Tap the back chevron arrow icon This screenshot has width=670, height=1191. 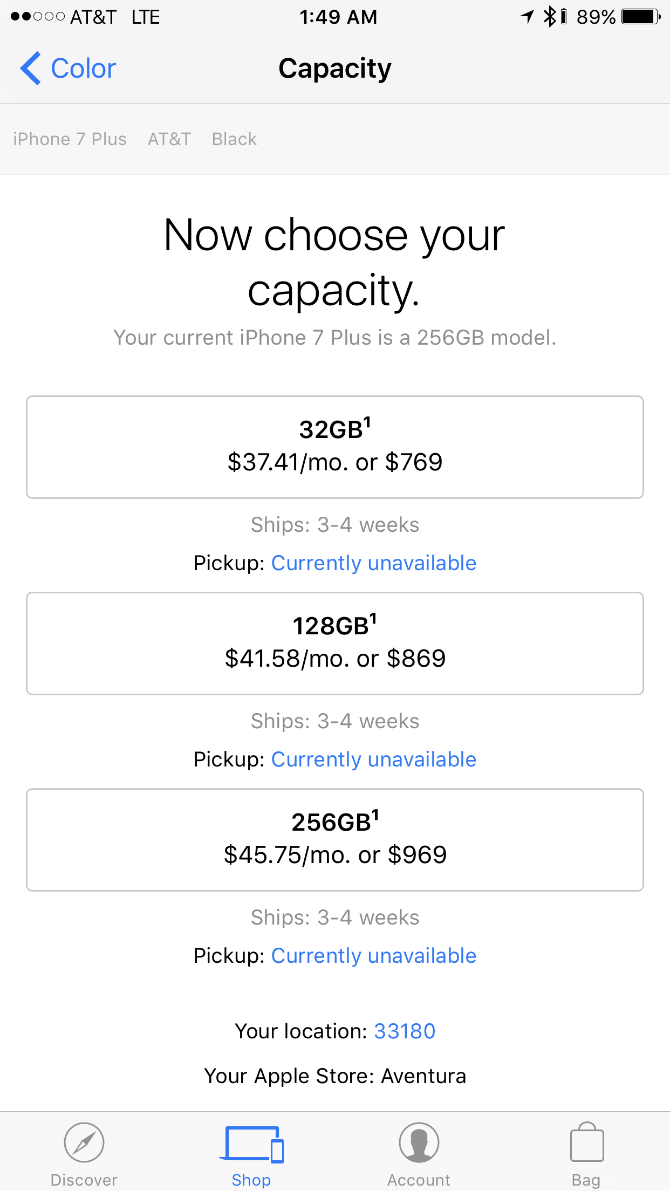[30, 69]
